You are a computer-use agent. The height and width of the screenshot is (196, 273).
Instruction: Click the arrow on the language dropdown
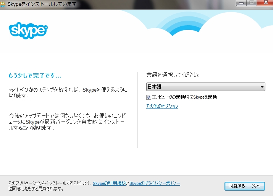[262, 87]
